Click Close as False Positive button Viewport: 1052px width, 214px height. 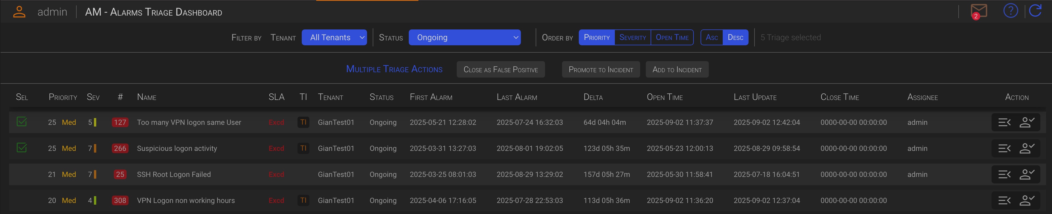[x=500, y=70]
